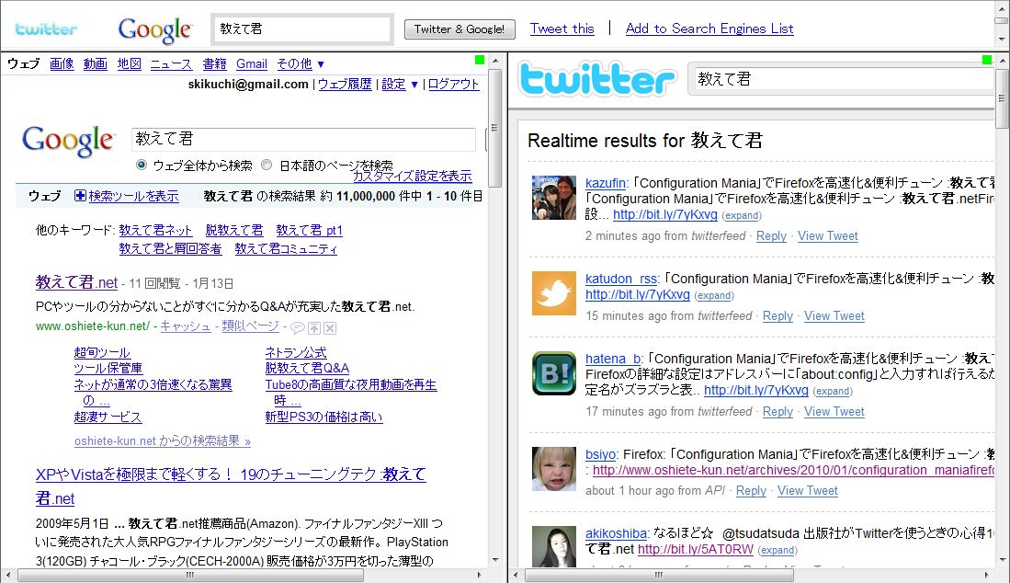The width and height of the screenshot is (1010, 583).
Task: Click the Twitter pane's vertical scrollbar thumb
Action: (1002, 97)
